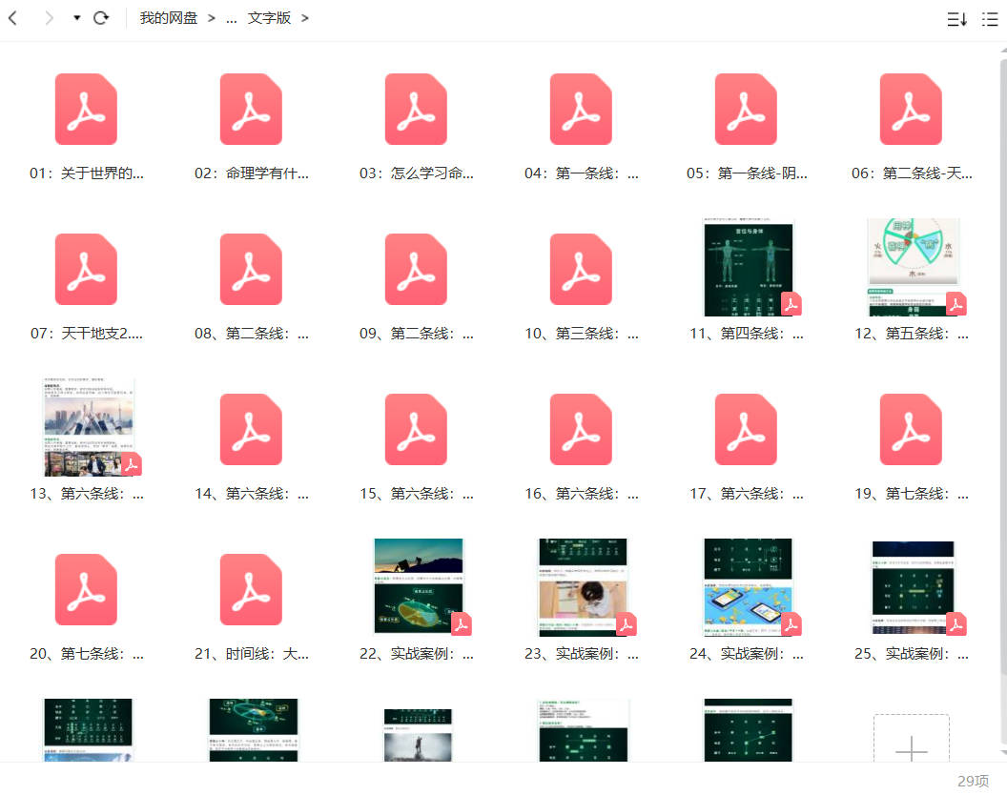Select the PDF icon for 10、第三条线：...

(x=581, y=270)
